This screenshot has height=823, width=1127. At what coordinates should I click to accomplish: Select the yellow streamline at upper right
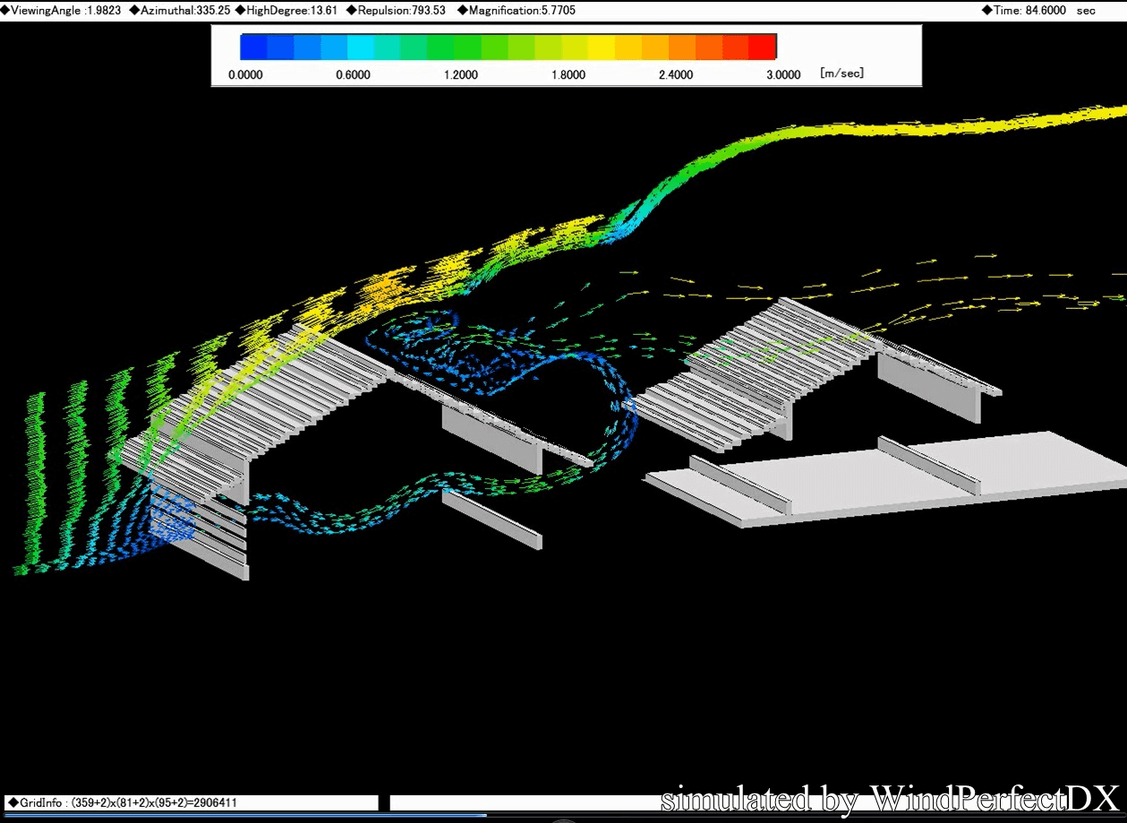985,125
